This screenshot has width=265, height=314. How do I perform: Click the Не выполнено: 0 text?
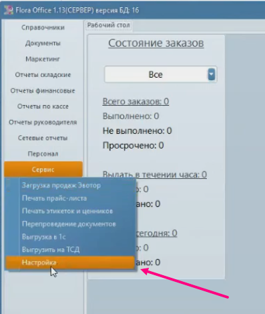[138, 131]
